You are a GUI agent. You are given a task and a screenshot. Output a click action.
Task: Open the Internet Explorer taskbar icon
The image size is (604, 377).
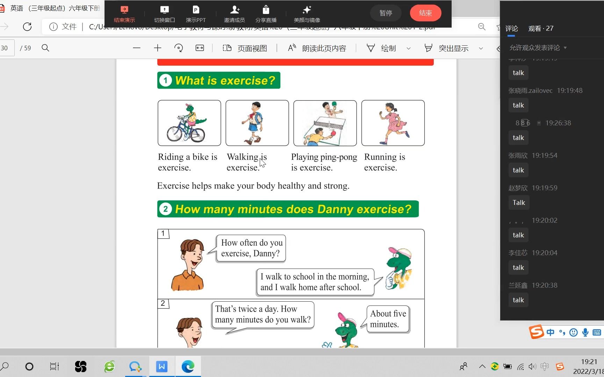(x=109, y=367)
